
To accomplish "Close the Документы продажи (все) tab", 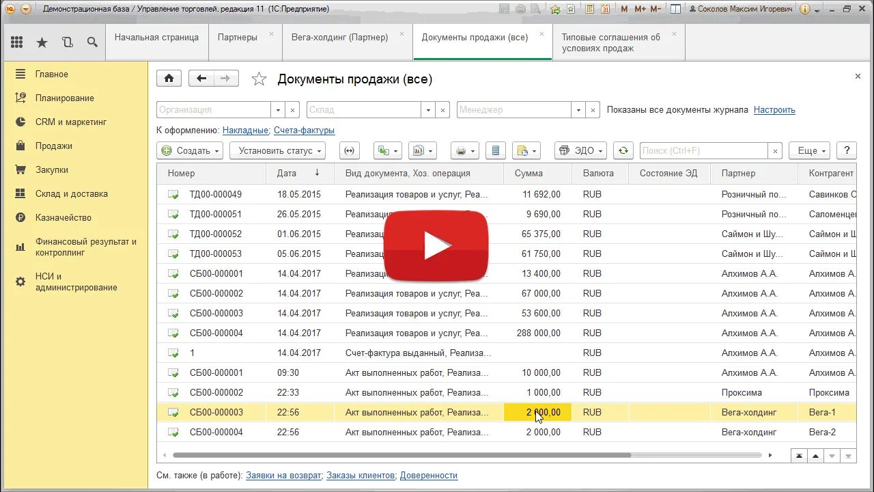I will click(542, 33).
